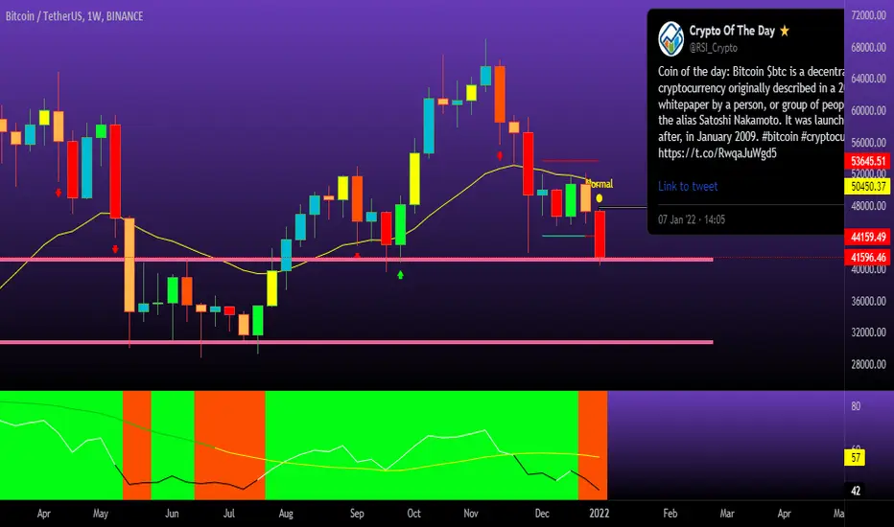Viewport: 894px width, 527px height.
Task: Click the black 42 RSI value tag
Action: click(x=856, y=491)
